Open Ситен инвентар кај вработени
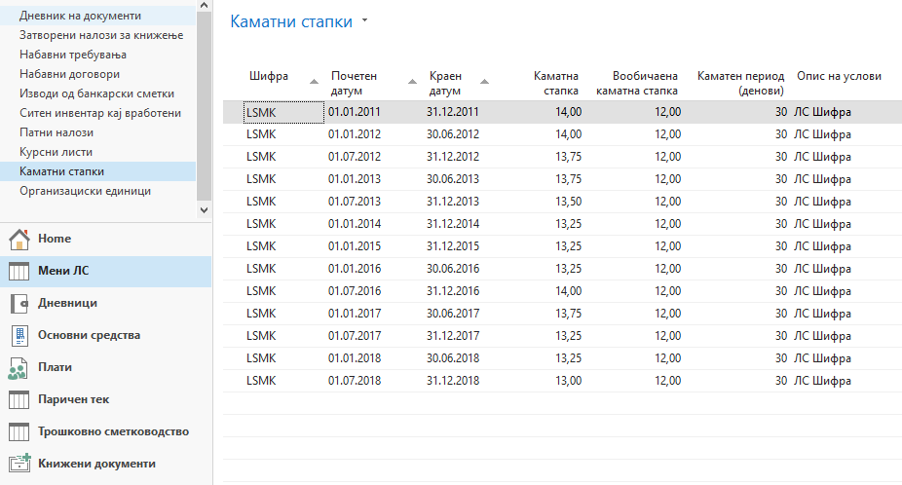 [100, 113]
